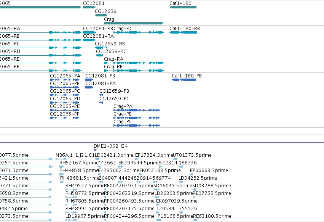Click transcript Crag-RA label
Viewport: 324px width, 222px height.
(114, 59)
